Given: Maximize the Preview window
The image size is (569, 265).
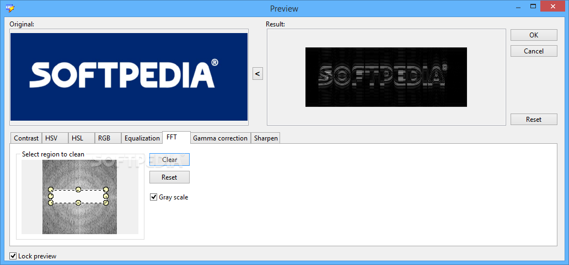Looking at the screenshot, I should (x=533, y=7).
